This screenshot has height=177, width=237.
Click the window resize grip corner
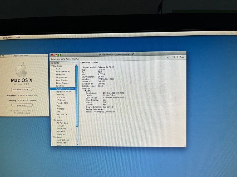(x=185, y=146)
